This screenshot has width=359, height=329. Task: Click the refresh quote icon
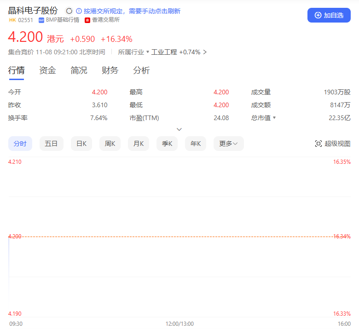[69, 11]
